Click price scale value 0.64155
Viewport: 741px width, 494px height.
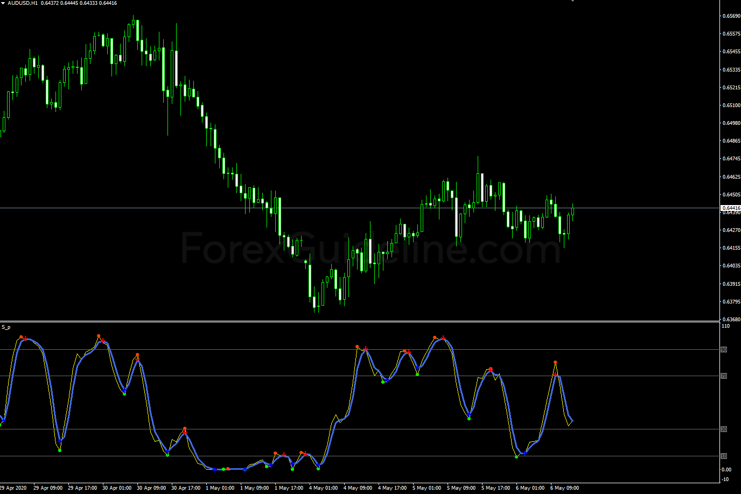tap(731, 248)
